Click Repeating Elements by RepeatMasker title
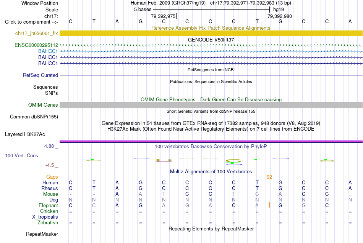Viewport: 363px width, 243px height. 211,229
